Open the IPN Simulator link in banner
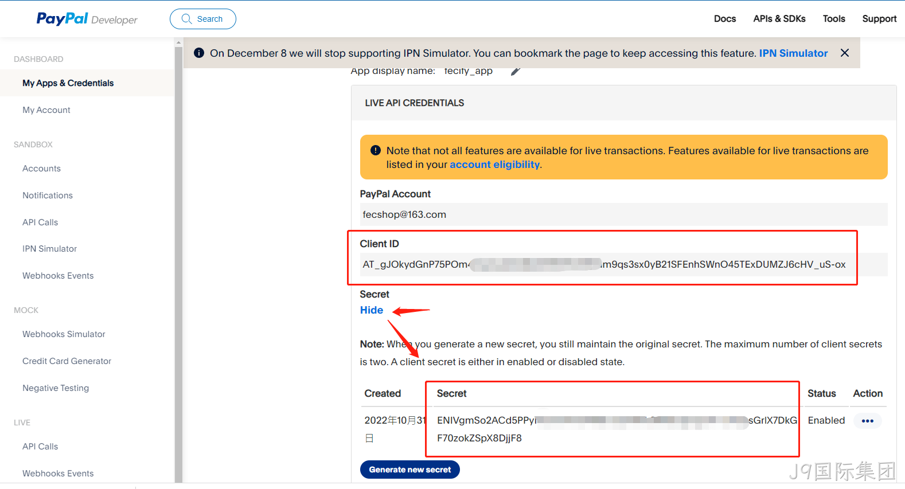Image resolution: width=905 pixels, height=489 pixels. pyautogui.click(x=793, y=53)
